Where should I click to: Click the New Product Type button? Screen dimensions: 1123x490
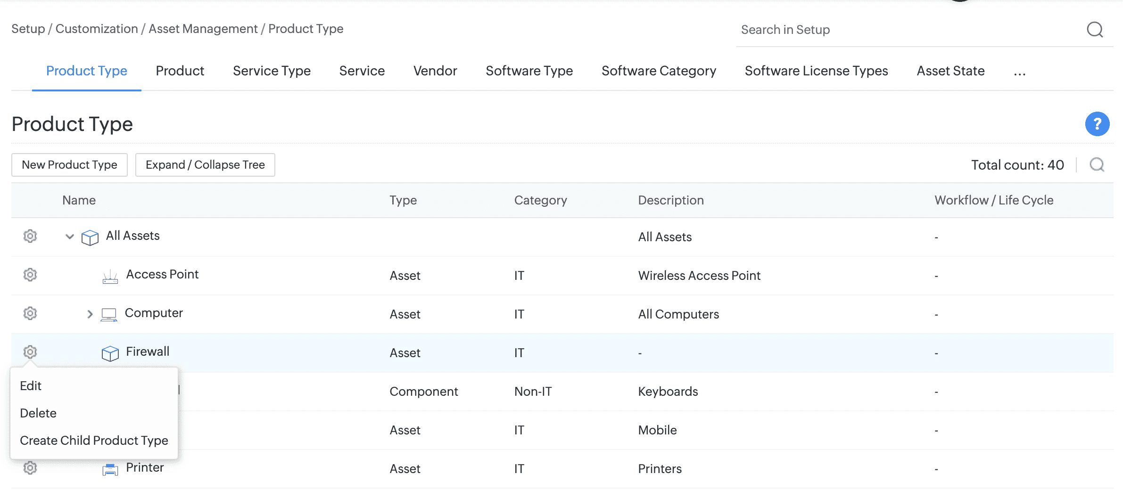click(69, 165)
